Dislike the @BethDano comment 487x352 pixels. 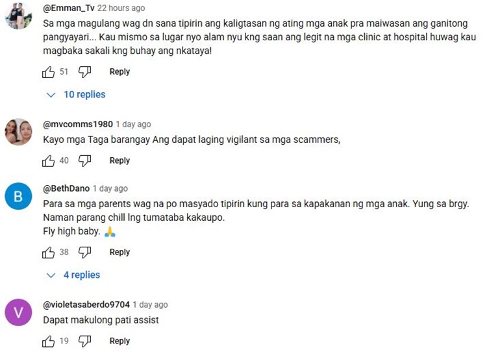tap(84, 253)
